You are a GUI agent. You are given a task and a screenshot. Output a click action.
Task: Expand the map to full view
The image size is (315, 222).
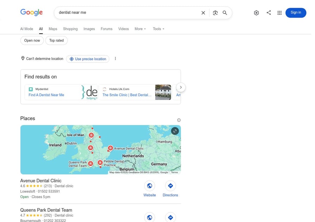pos(175,131)
